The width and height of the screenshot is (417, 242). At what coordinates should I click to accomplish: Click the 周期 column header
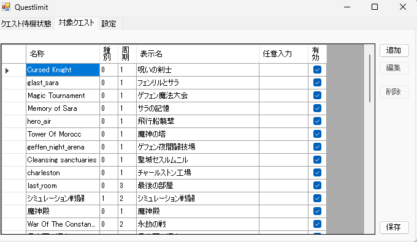[127, 54]
